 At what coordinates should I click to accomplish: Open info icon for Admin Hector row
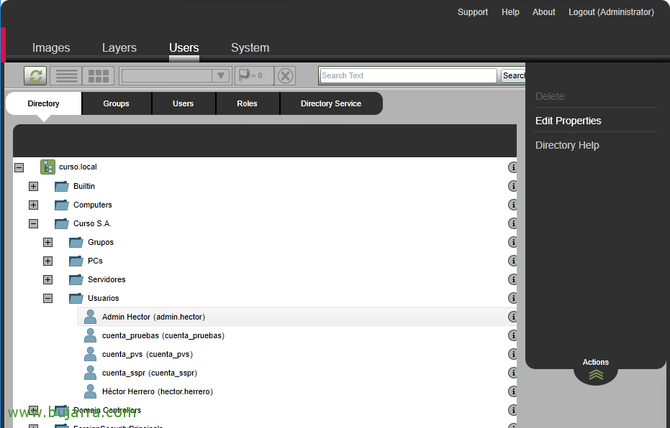(x=513, y=317)
